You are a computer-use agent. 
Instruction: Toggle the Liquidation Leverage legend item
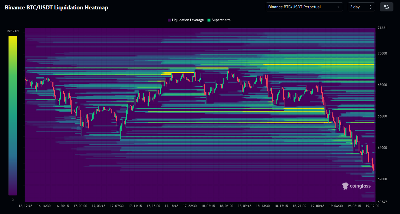[186, 20]
